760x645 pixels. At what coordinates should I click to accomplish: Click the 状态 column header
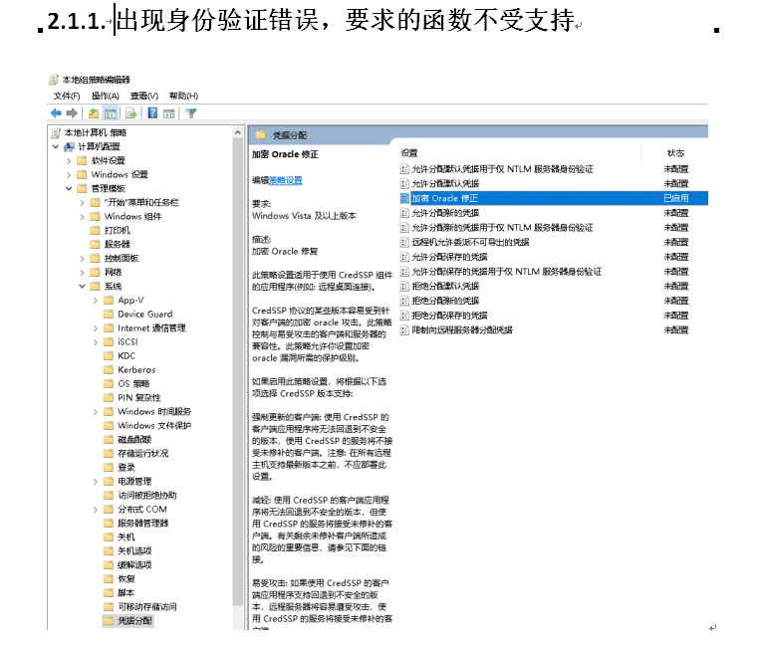pos(675,153)
